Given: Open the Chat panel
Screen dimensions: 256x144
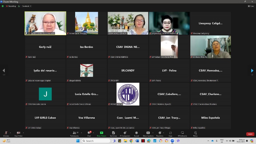Looking at the screenshot, I should [x=89, y=134].
